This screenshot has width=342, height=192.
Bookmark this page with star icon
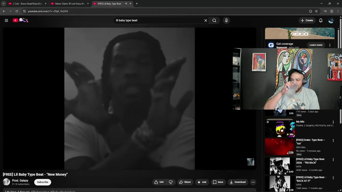coord(316,11)
